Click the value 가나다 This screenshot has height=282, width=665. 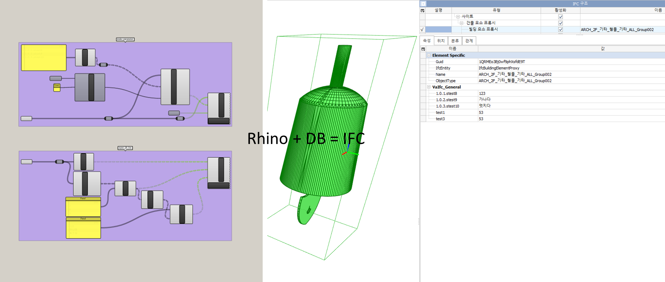pos(485,100)
